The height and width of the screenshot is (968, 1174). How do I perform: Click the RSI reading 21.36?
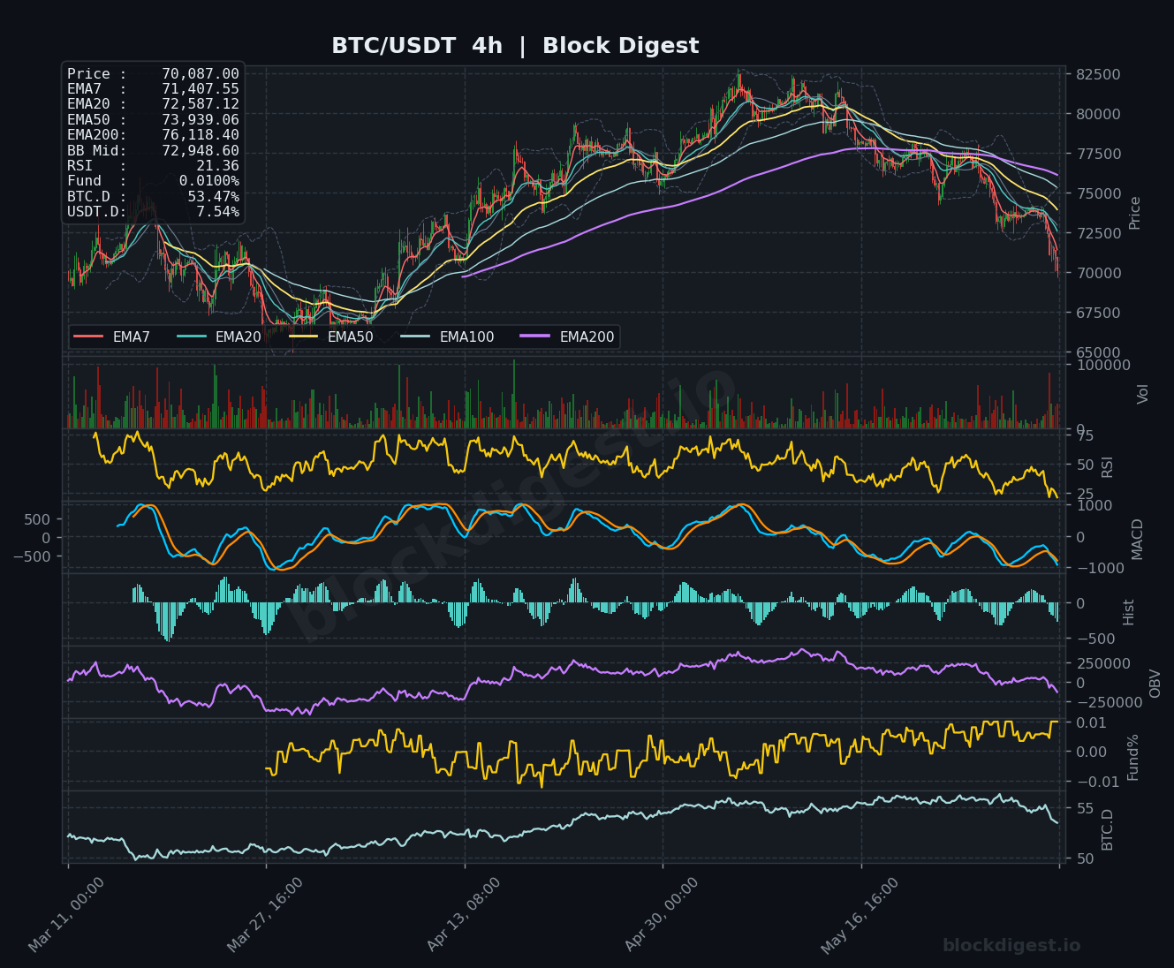click(217, 166)
